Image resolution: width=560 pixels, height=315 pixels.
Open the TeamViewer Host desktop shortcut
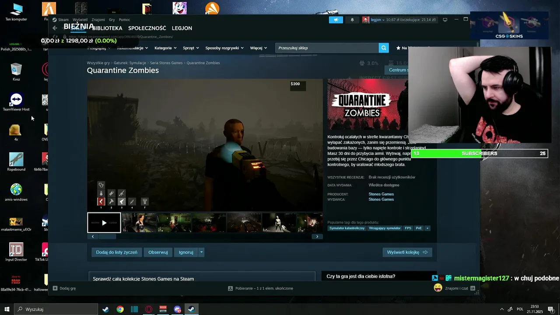[16, 102]
